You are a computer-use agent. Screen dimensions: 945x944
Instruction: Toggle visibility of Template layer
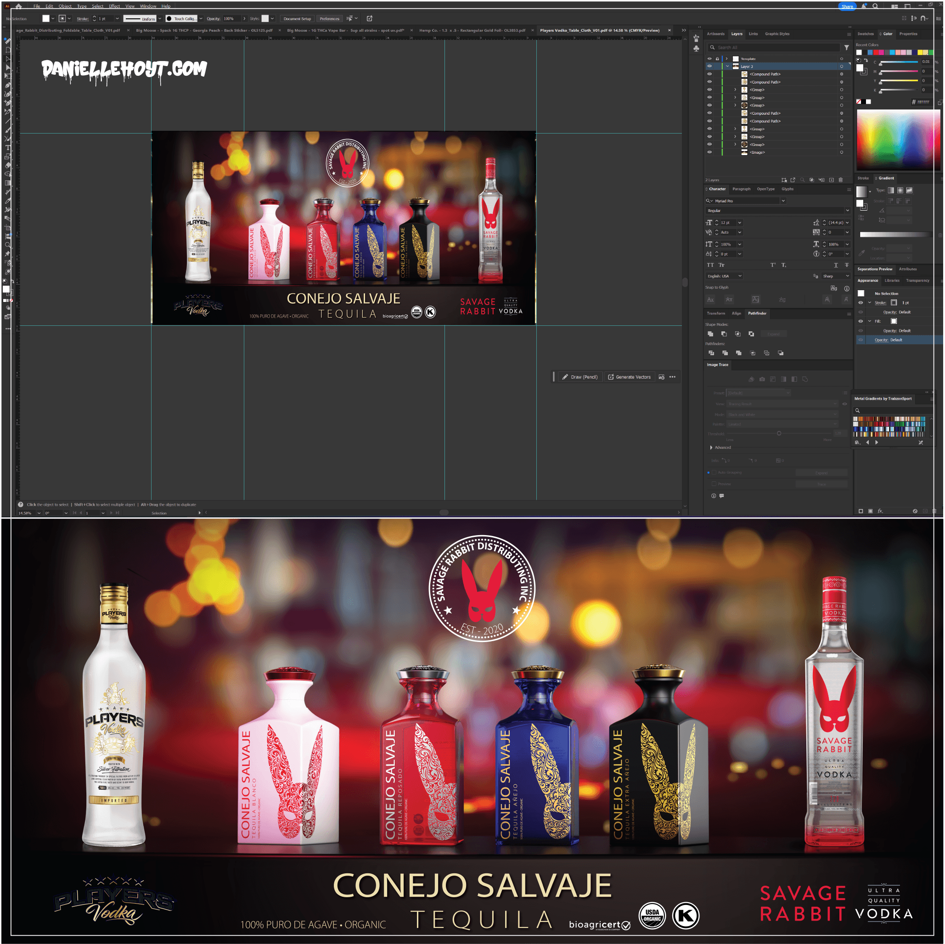[710, 59]
